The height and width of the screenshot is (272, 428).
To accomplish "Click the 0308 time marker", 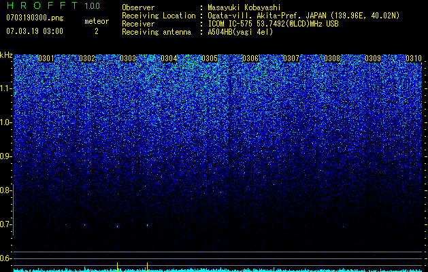I will tap(332, 58).
